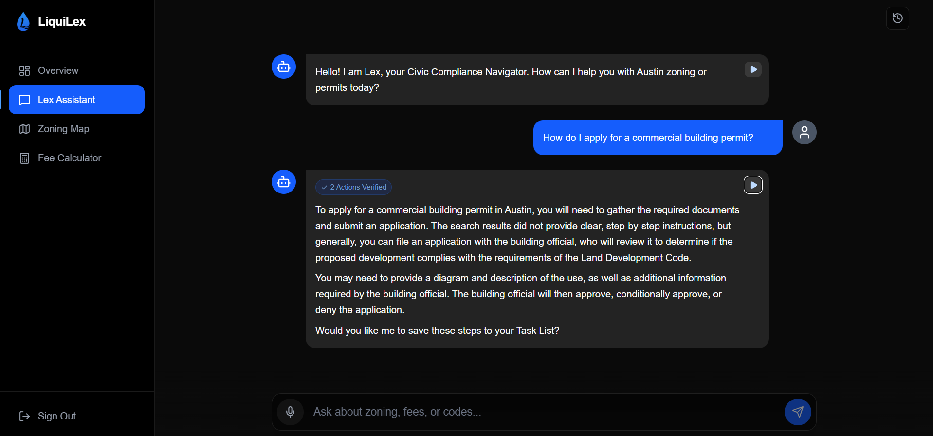The image size is (933, 436).
Task: Open the Zoning Map page
Action: [x=63, y=129]
